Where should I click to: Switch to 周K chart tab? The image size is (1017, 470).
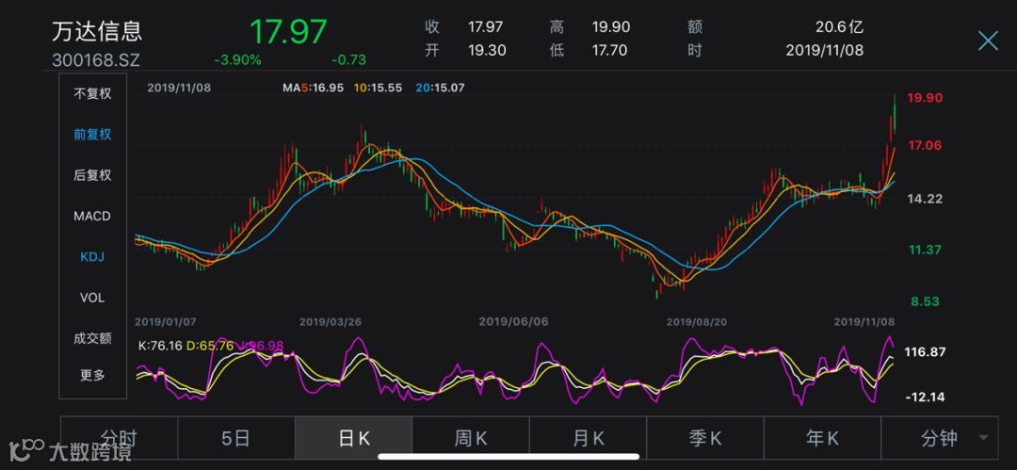(471, 438)
